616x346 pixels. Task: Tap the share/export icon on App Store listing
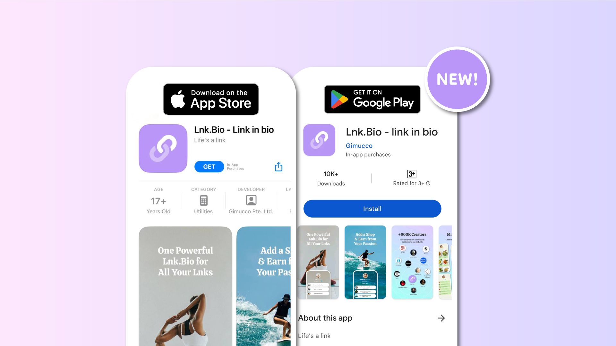click(278, 167)
